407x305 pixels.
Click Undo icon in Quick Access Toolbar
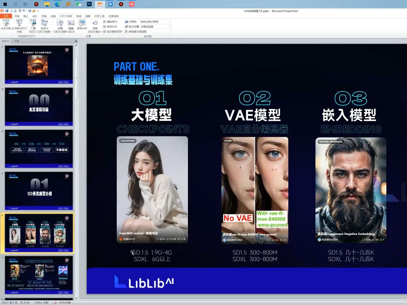coord(24,11)
